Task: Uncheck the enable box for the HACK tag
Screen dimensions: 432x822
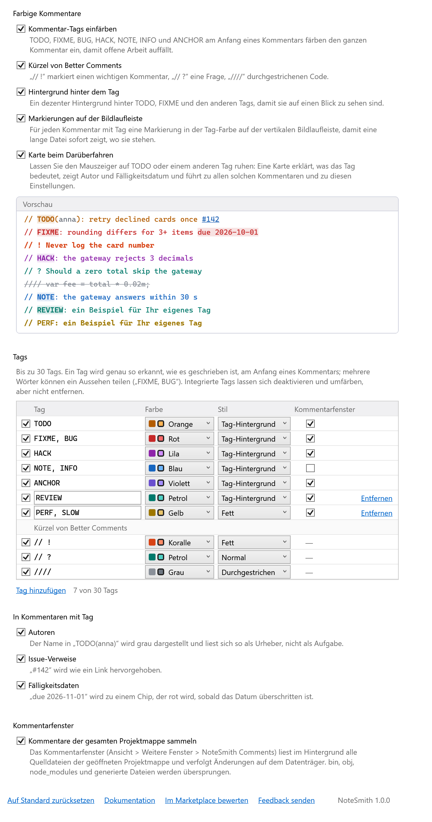Action: click(26, 453)
